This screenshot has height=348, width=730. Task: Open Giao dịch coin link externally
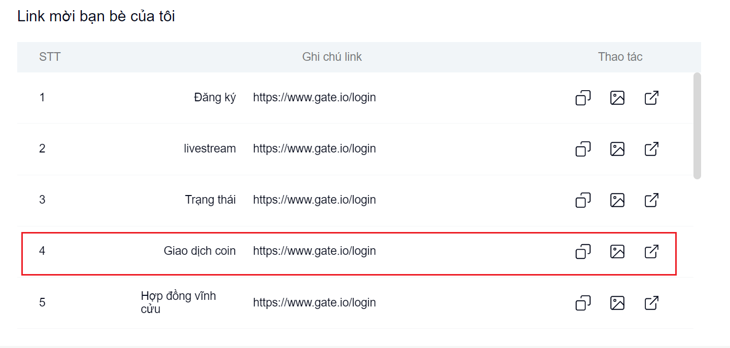pos(651,251)
